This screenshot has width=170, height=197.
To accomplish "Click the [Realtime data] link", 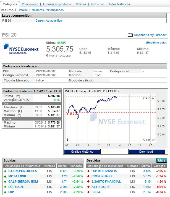I will [156, 43].
